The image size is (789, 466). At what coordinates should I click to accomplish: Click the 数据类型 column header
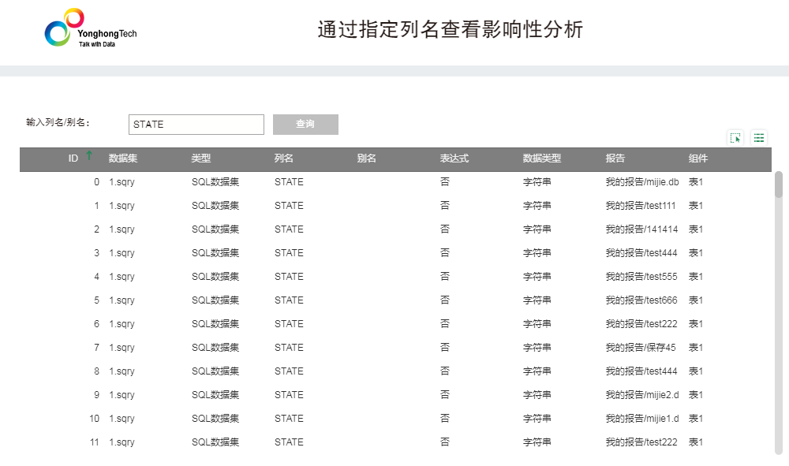pos(542,158)
